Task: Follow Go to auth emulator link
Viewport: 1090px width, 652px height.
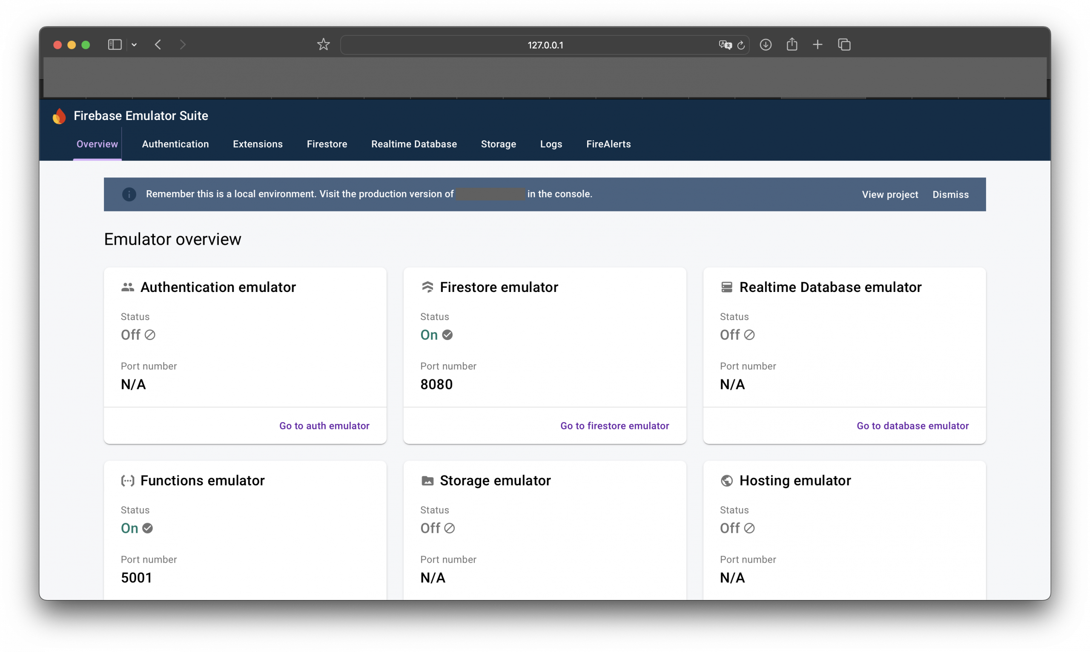Action: click(x=324, y=426)
